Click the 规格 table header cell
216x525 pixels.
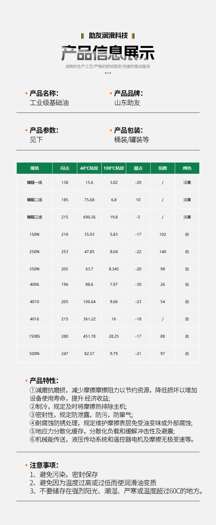(x=34, y=168)
